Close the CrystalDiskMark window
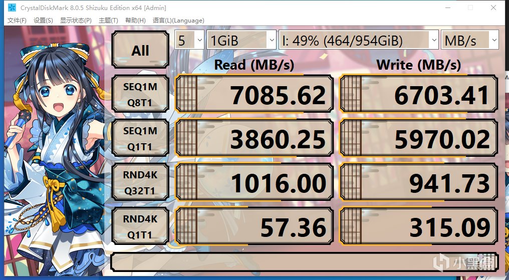The height and width of the screenshot is (280, 509). point(493,8)
